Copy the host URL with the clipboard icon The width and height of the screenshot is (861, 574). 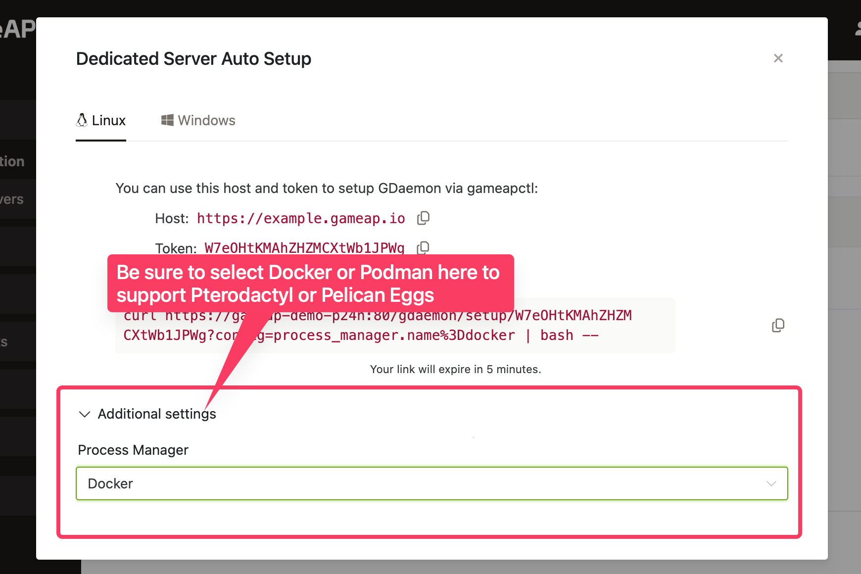423,218
